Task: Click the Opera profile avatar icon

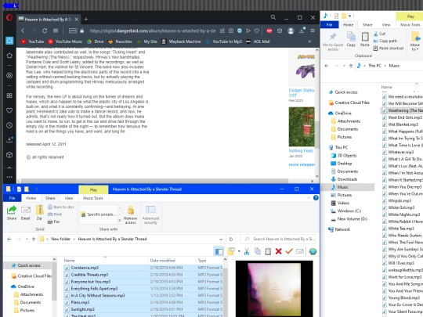Action: (x=291, y=31)
